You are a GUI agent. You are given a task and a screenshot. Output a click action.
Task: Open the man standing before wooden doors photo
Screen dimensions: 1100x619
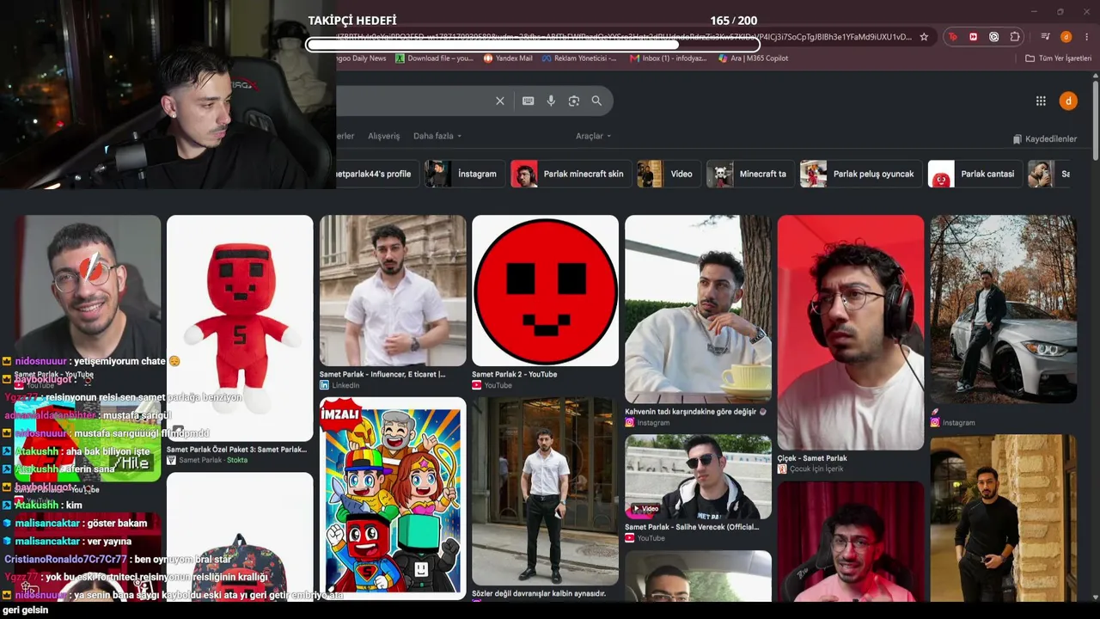pos(545,491)
